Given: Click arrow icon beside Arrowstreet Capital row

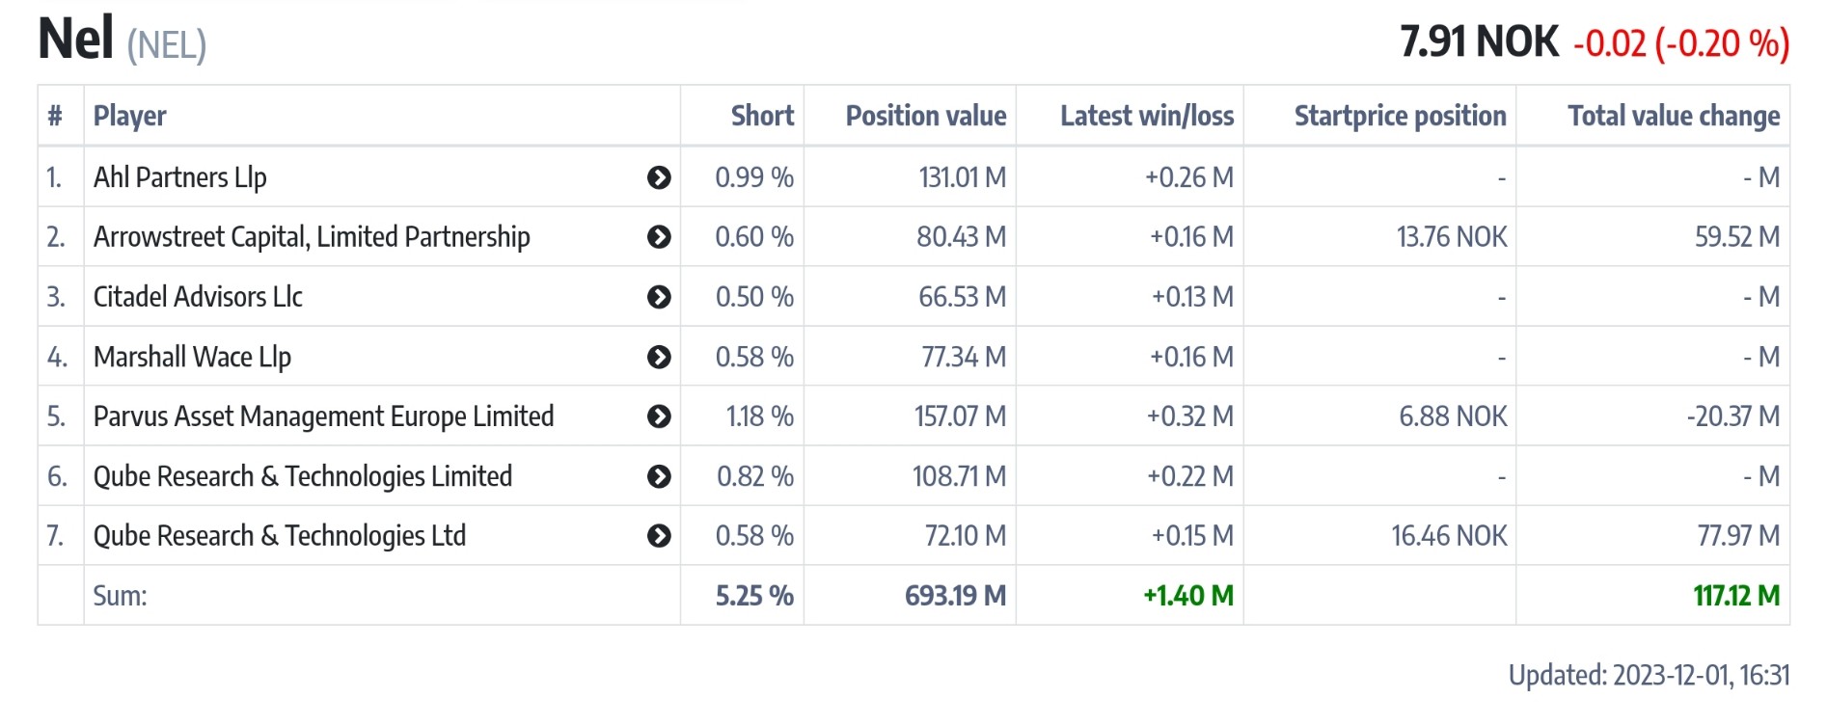Looking at the screenshot, I should [x=659, y=237].
